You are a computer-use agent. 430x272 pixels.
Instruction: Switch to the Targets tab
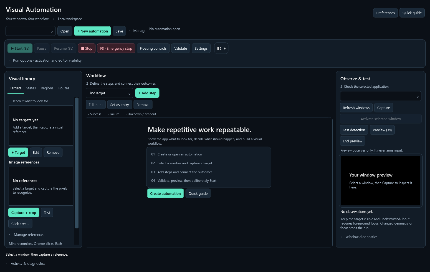tap(16, 88)
